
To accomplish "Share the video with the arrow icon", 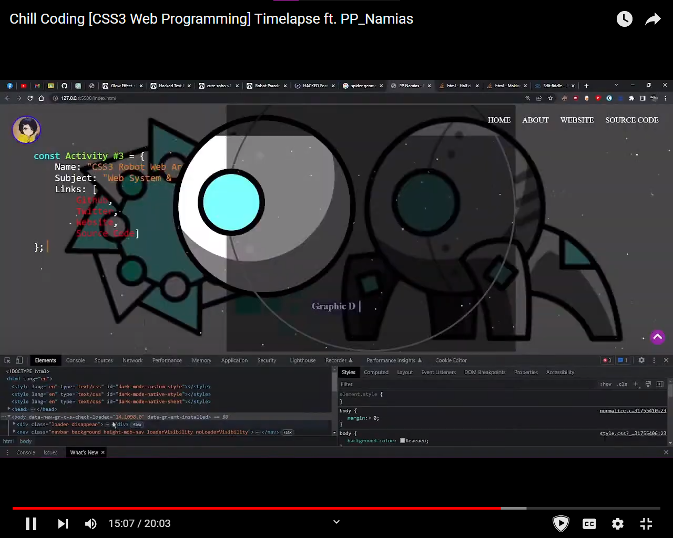I will pyautogui.click(x=652, y=19).
